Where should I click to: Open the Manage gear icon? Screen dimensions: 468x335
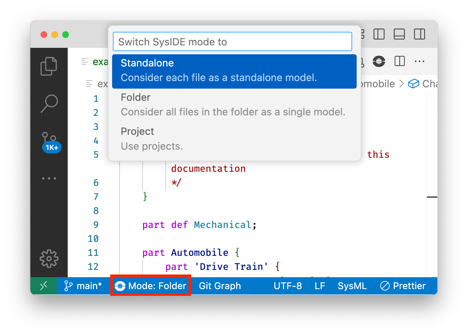(49, 259)
